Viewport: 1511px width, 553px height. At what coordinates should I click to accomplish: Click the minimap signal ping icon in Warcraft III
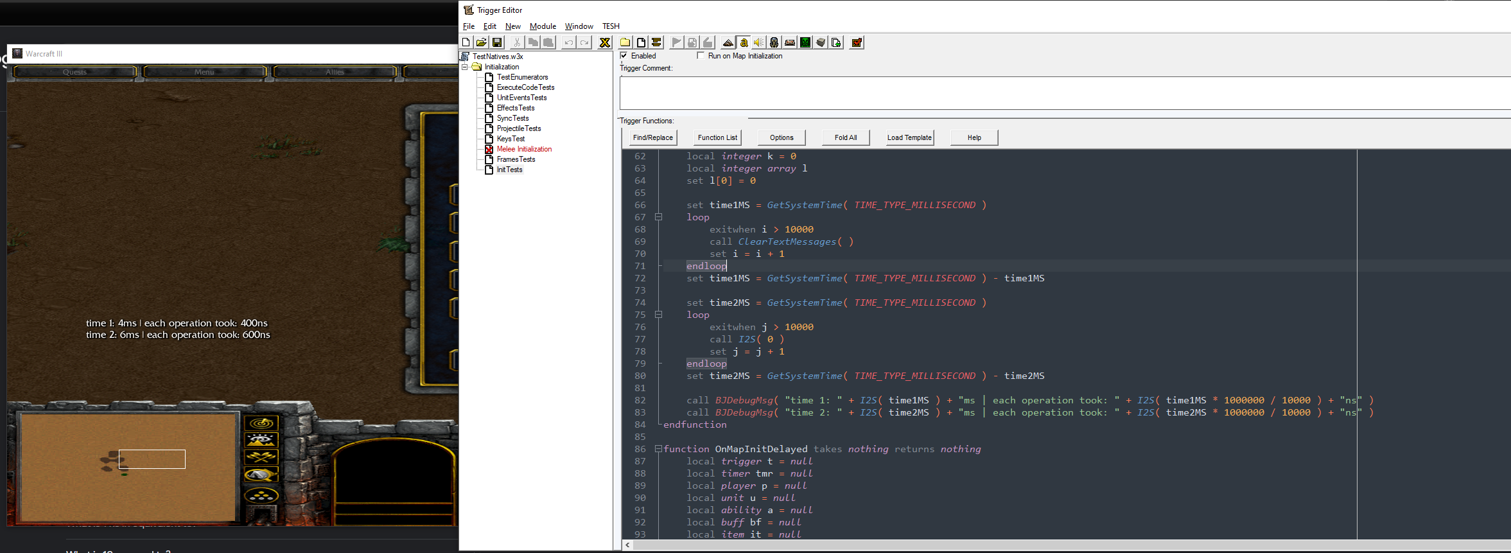pos(261,423)
